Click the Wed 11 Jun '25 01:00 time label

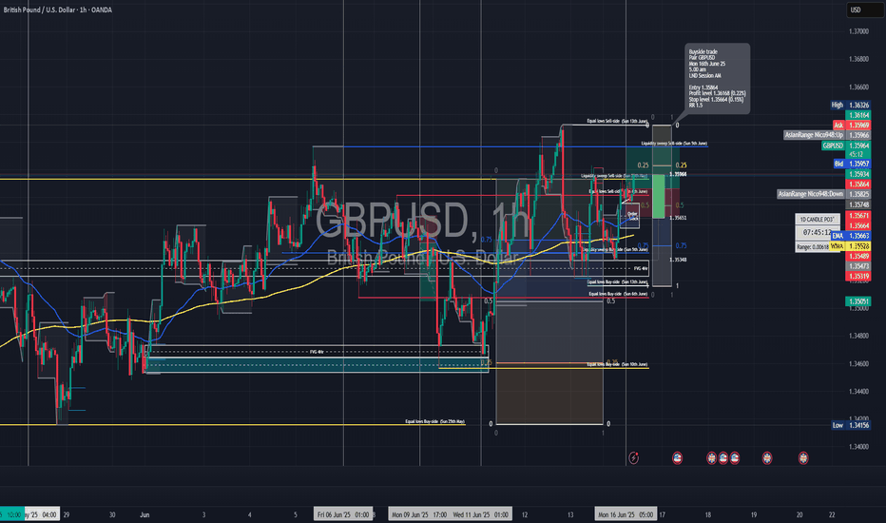coord(481,514)
